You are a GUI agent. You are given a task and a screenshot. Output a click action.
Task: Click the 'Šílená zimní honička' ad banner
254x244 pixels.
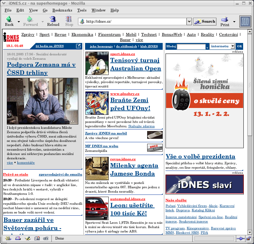[204, 101]
